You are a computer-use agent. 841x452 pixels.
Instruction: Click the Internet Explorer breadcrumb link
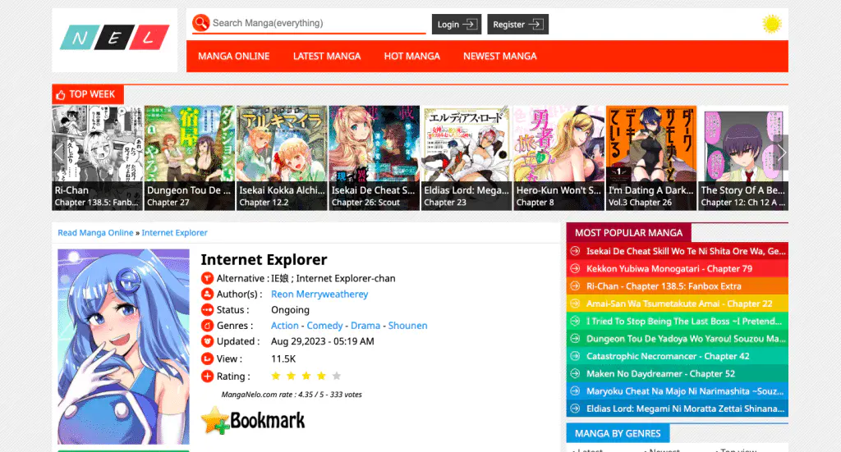tap(174, 233)
